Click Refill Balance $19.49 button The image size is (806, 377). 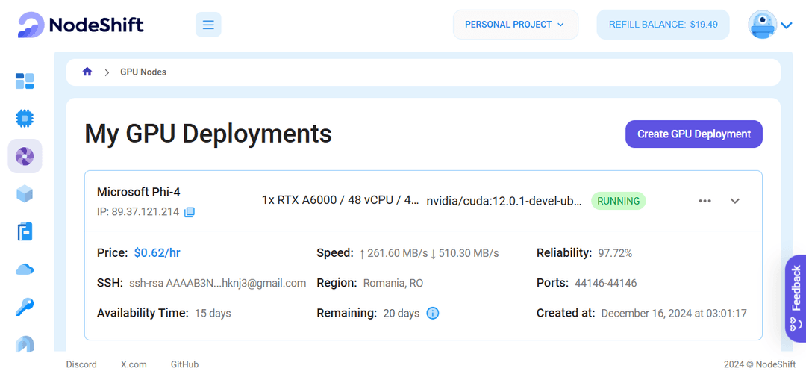click(x=663, y=25)
